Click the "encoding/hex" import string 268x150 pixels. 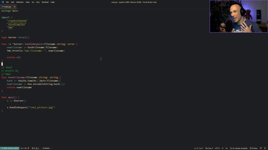(x=17, y=24)
